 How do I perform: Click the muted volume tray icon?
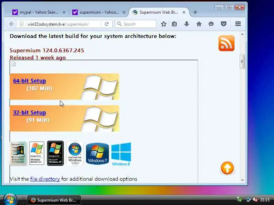[255, 199]
